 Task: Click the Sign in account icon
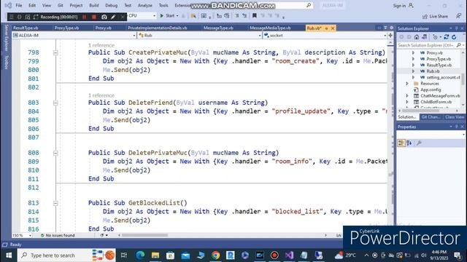point(411,5)
